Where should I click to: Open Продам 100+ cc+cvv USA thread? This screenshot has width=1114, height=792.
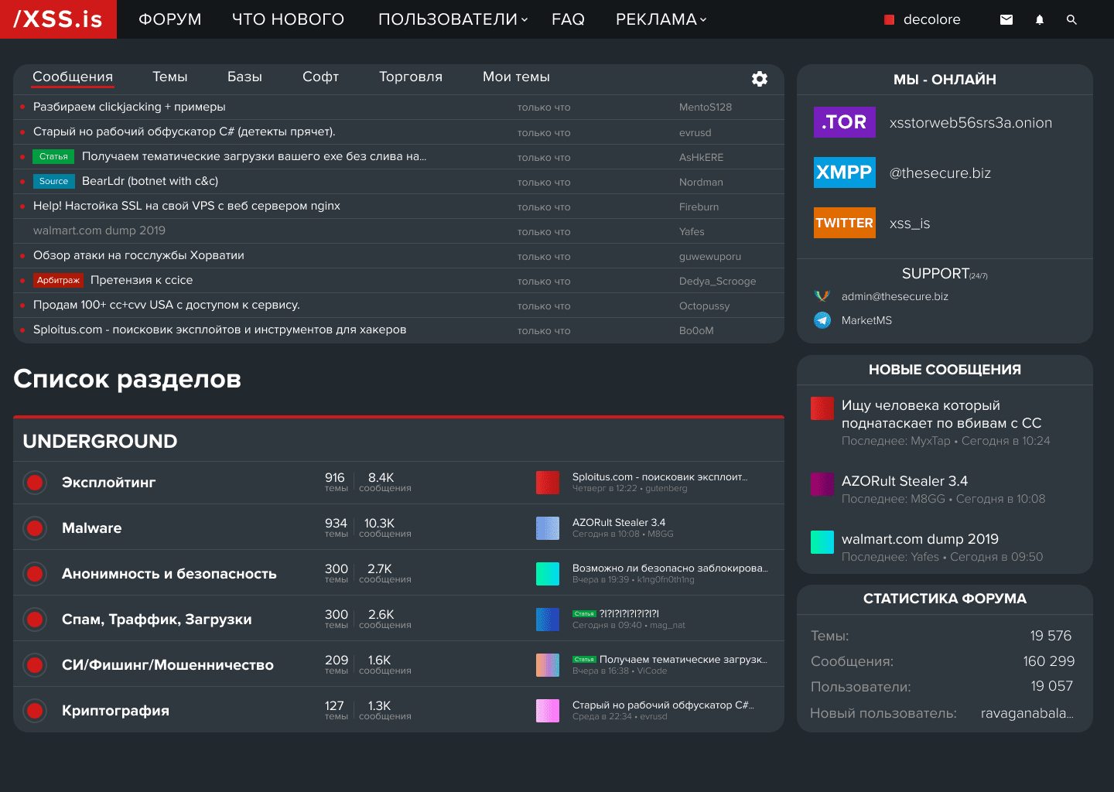[x=166, y=305]
